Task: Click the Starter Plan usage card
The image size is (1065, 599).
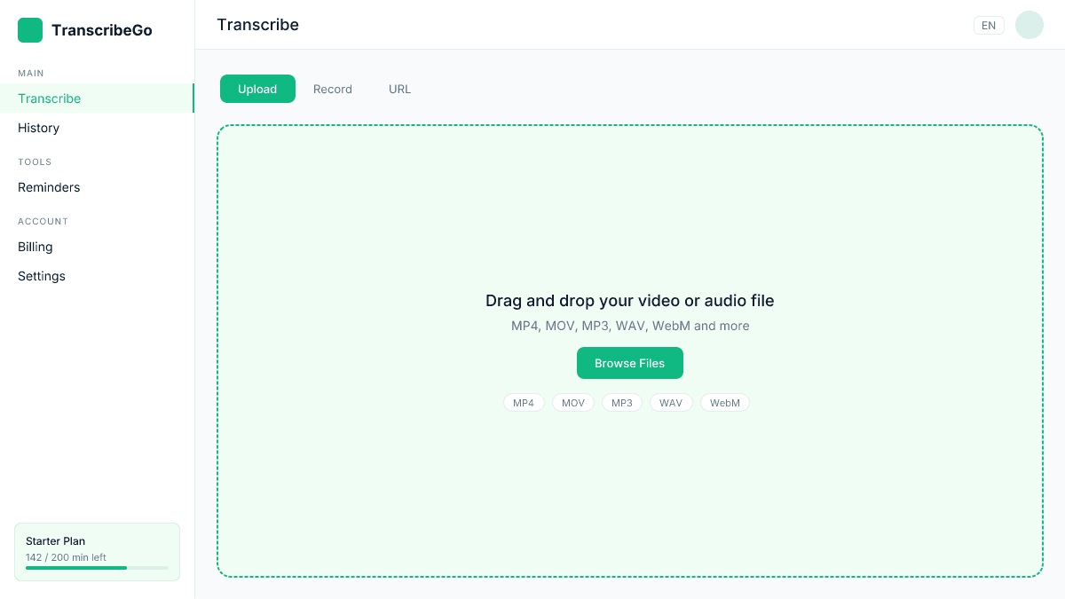Action: click(x=97, y=551)
